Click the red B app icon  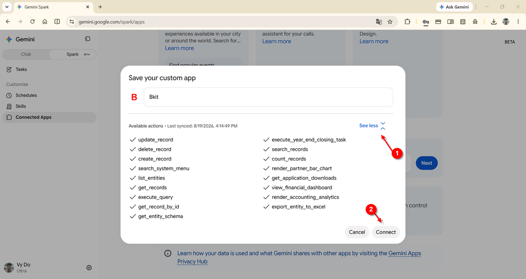coord(134,97)
